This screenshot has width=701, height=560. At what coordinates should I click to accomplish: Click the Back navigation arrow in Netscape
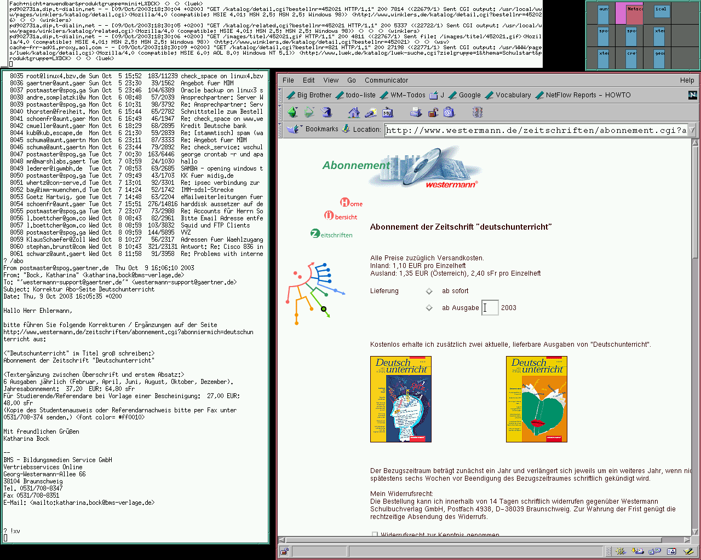coord(292,112)
